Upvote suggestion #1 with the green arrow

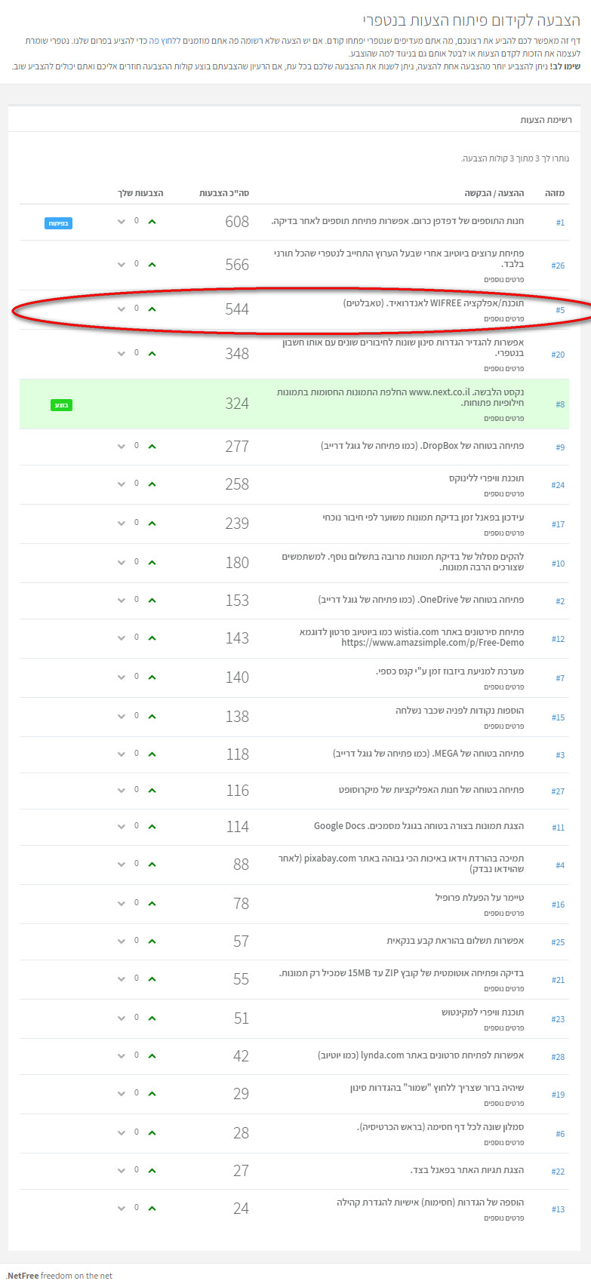[x=152, y=222]
